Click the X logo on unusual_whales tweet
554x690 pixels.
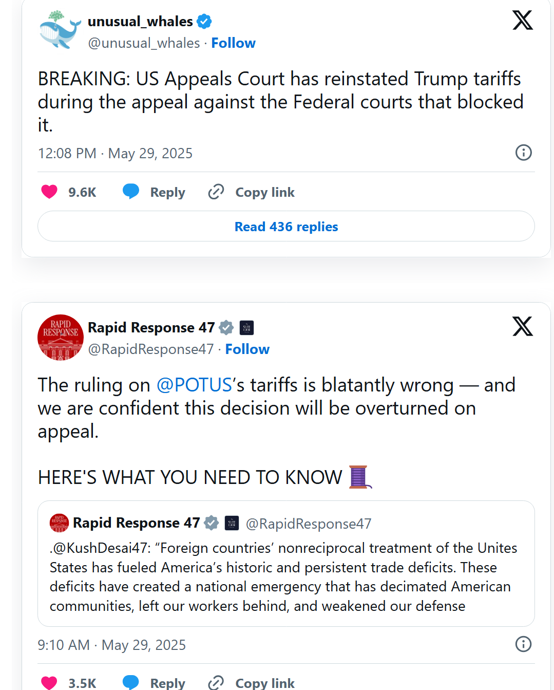point(522,21)
